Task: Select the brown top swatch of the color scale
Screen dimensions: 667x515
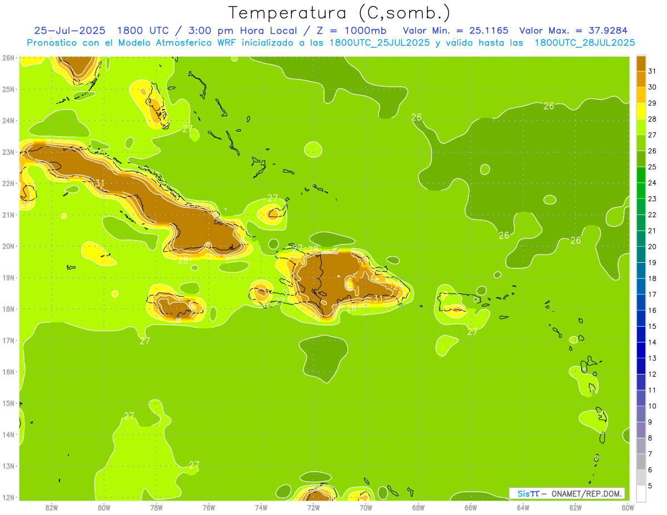Action: 641,63
